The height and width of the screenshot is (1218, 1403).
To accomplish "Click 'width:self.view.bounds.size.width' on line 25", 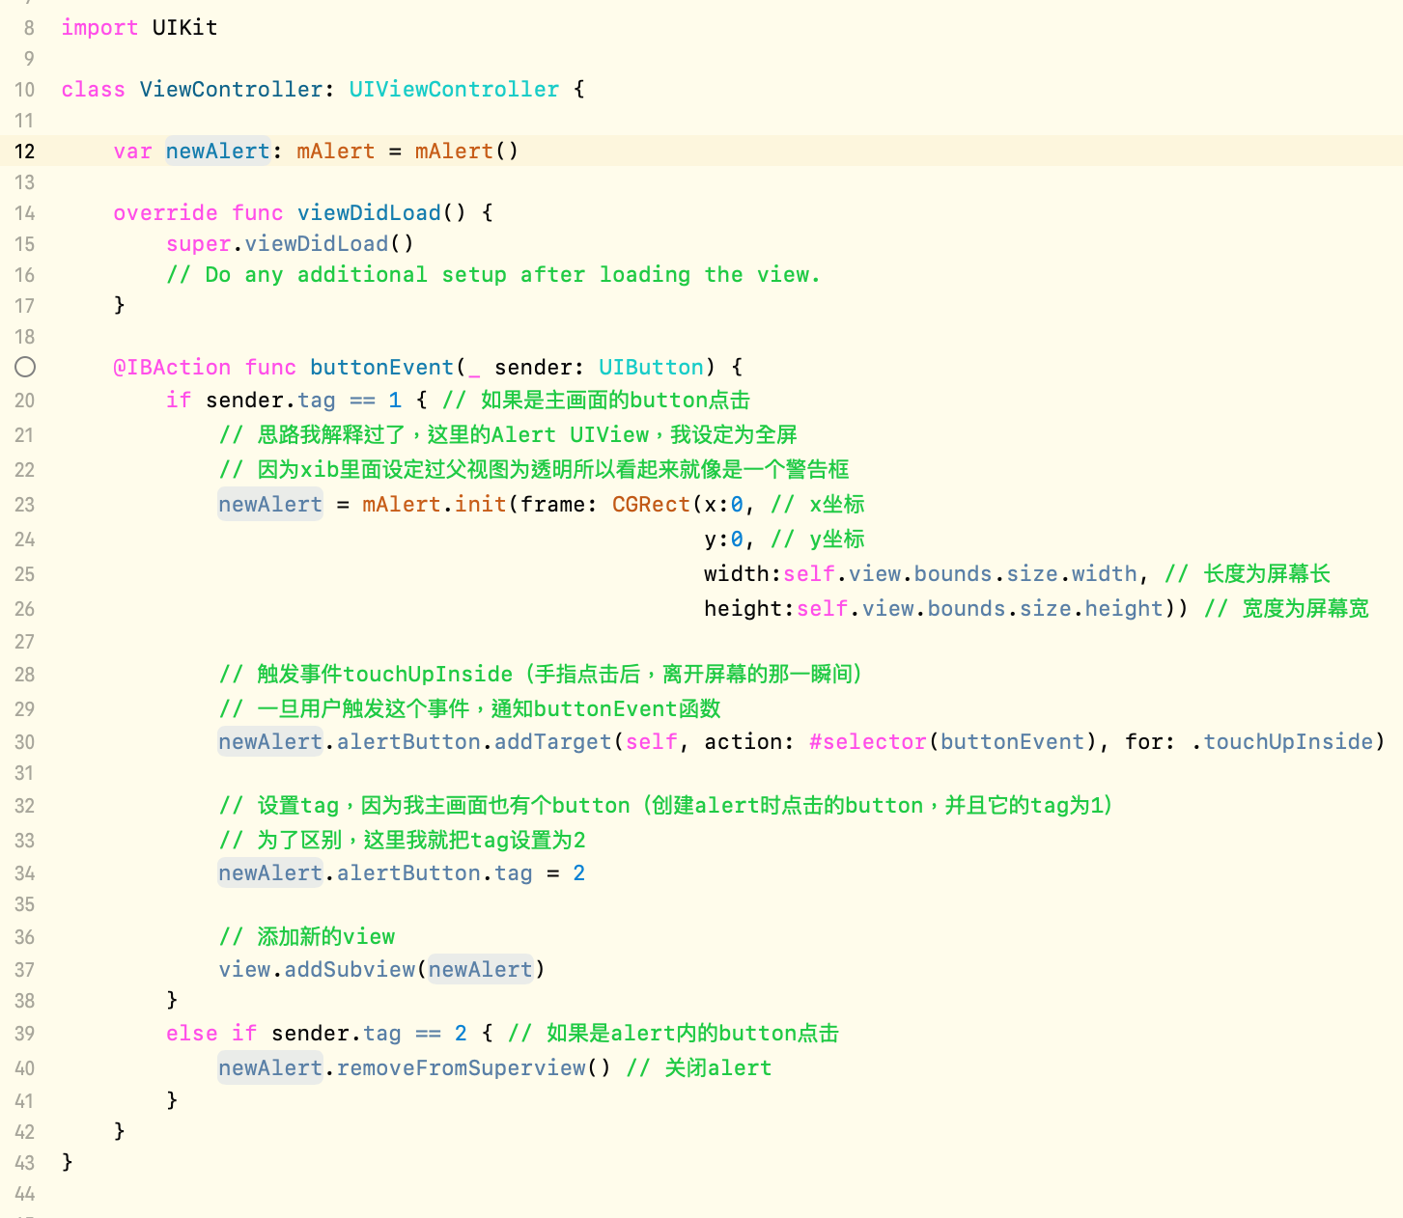I will tap(920, 574).
